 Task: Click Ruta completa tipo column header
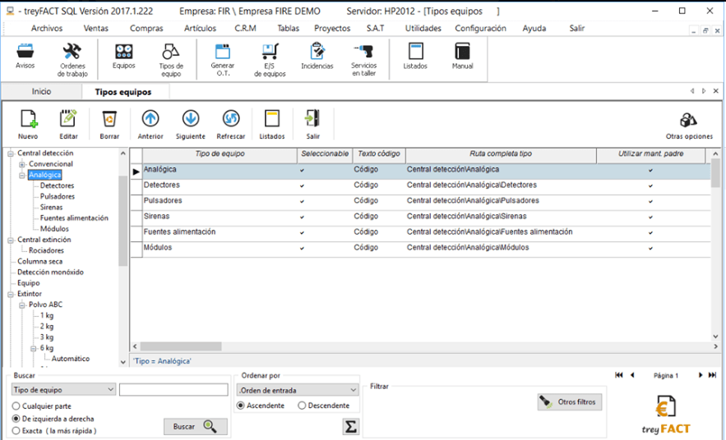tap(501, 155)
